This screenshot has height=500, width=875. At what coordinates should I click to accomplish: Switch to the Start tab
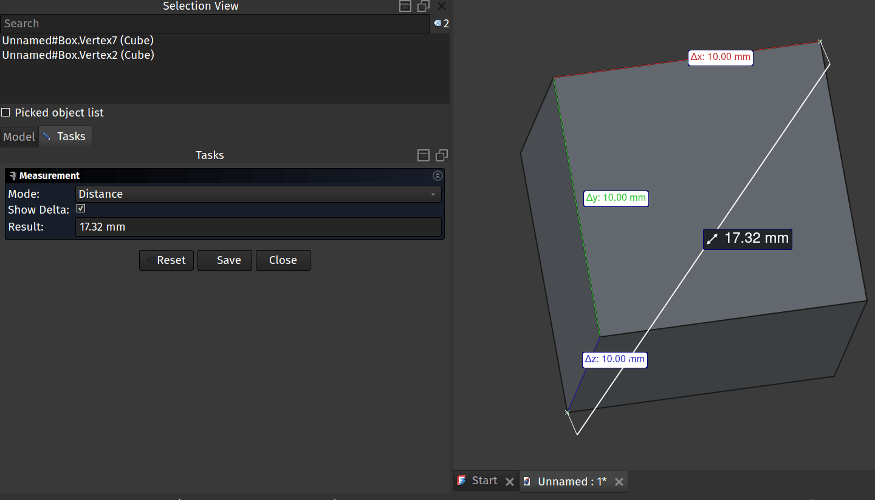tap(484, 480)
